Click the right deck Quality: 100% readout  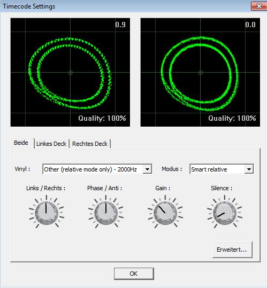(232, 118)
